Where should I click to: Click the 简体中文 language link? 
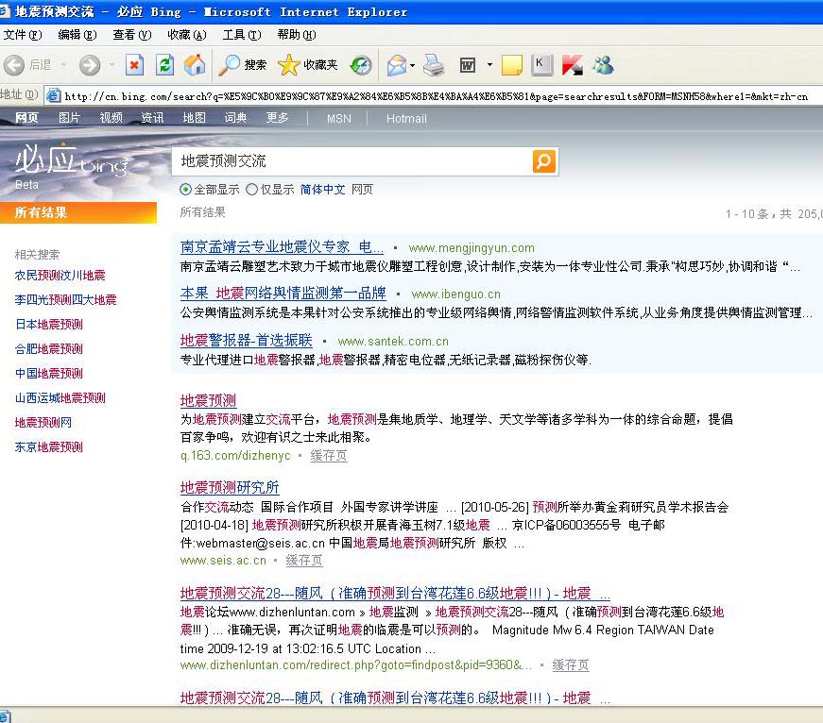click(322, 190)
